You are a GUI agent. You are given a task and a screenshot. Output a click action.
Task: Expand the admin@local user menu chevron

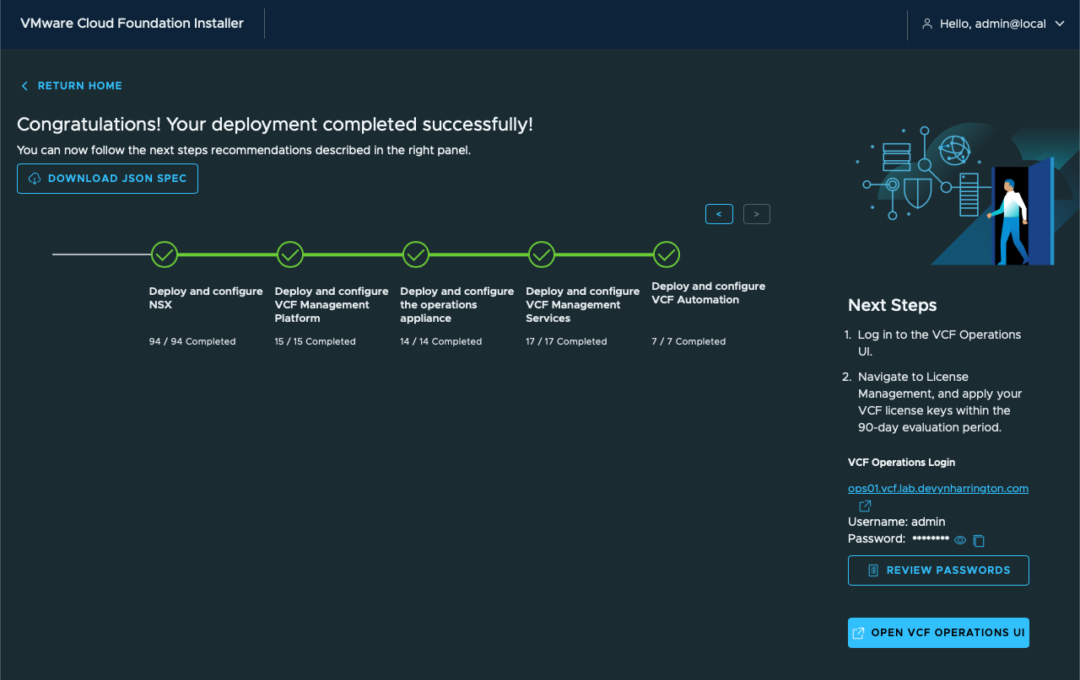[1061, 24]
